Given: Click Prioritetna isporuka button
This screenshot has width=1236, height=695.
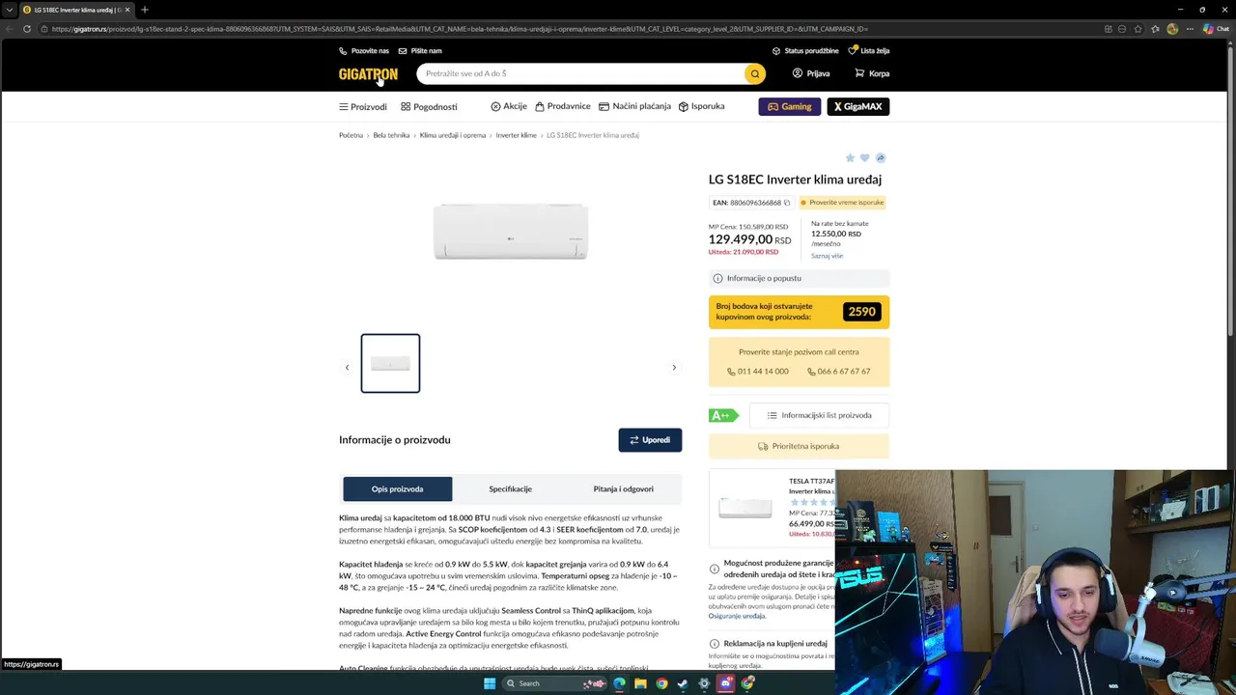Looking at the screenshot, I should coord(799,446).
